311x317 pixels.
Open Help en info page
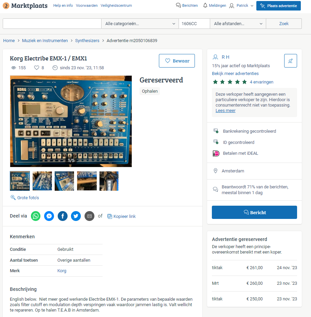click(63, 5)
